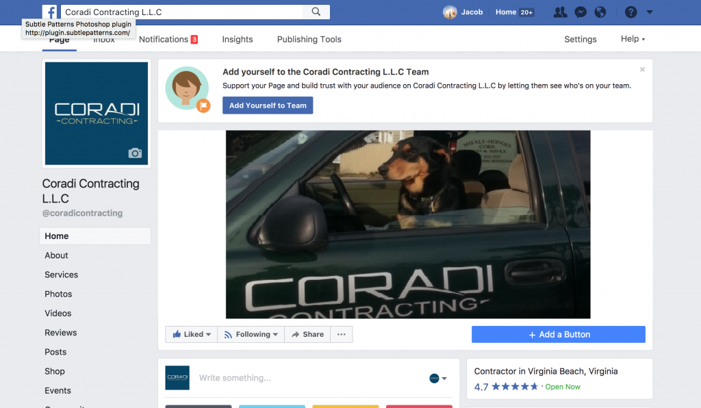The width and height of the screenshot is (701, 408).
Task: Select Home in the page sidebar
Action: (x=95, y=236)
